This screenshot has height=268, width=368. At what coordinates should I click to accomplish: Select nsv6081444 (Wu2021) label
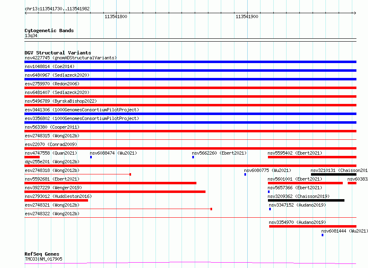[x=344, y=231]
